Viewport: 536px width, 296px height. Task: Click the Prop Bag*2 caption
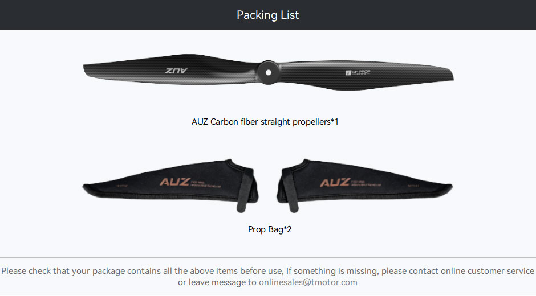coord(270,229)
